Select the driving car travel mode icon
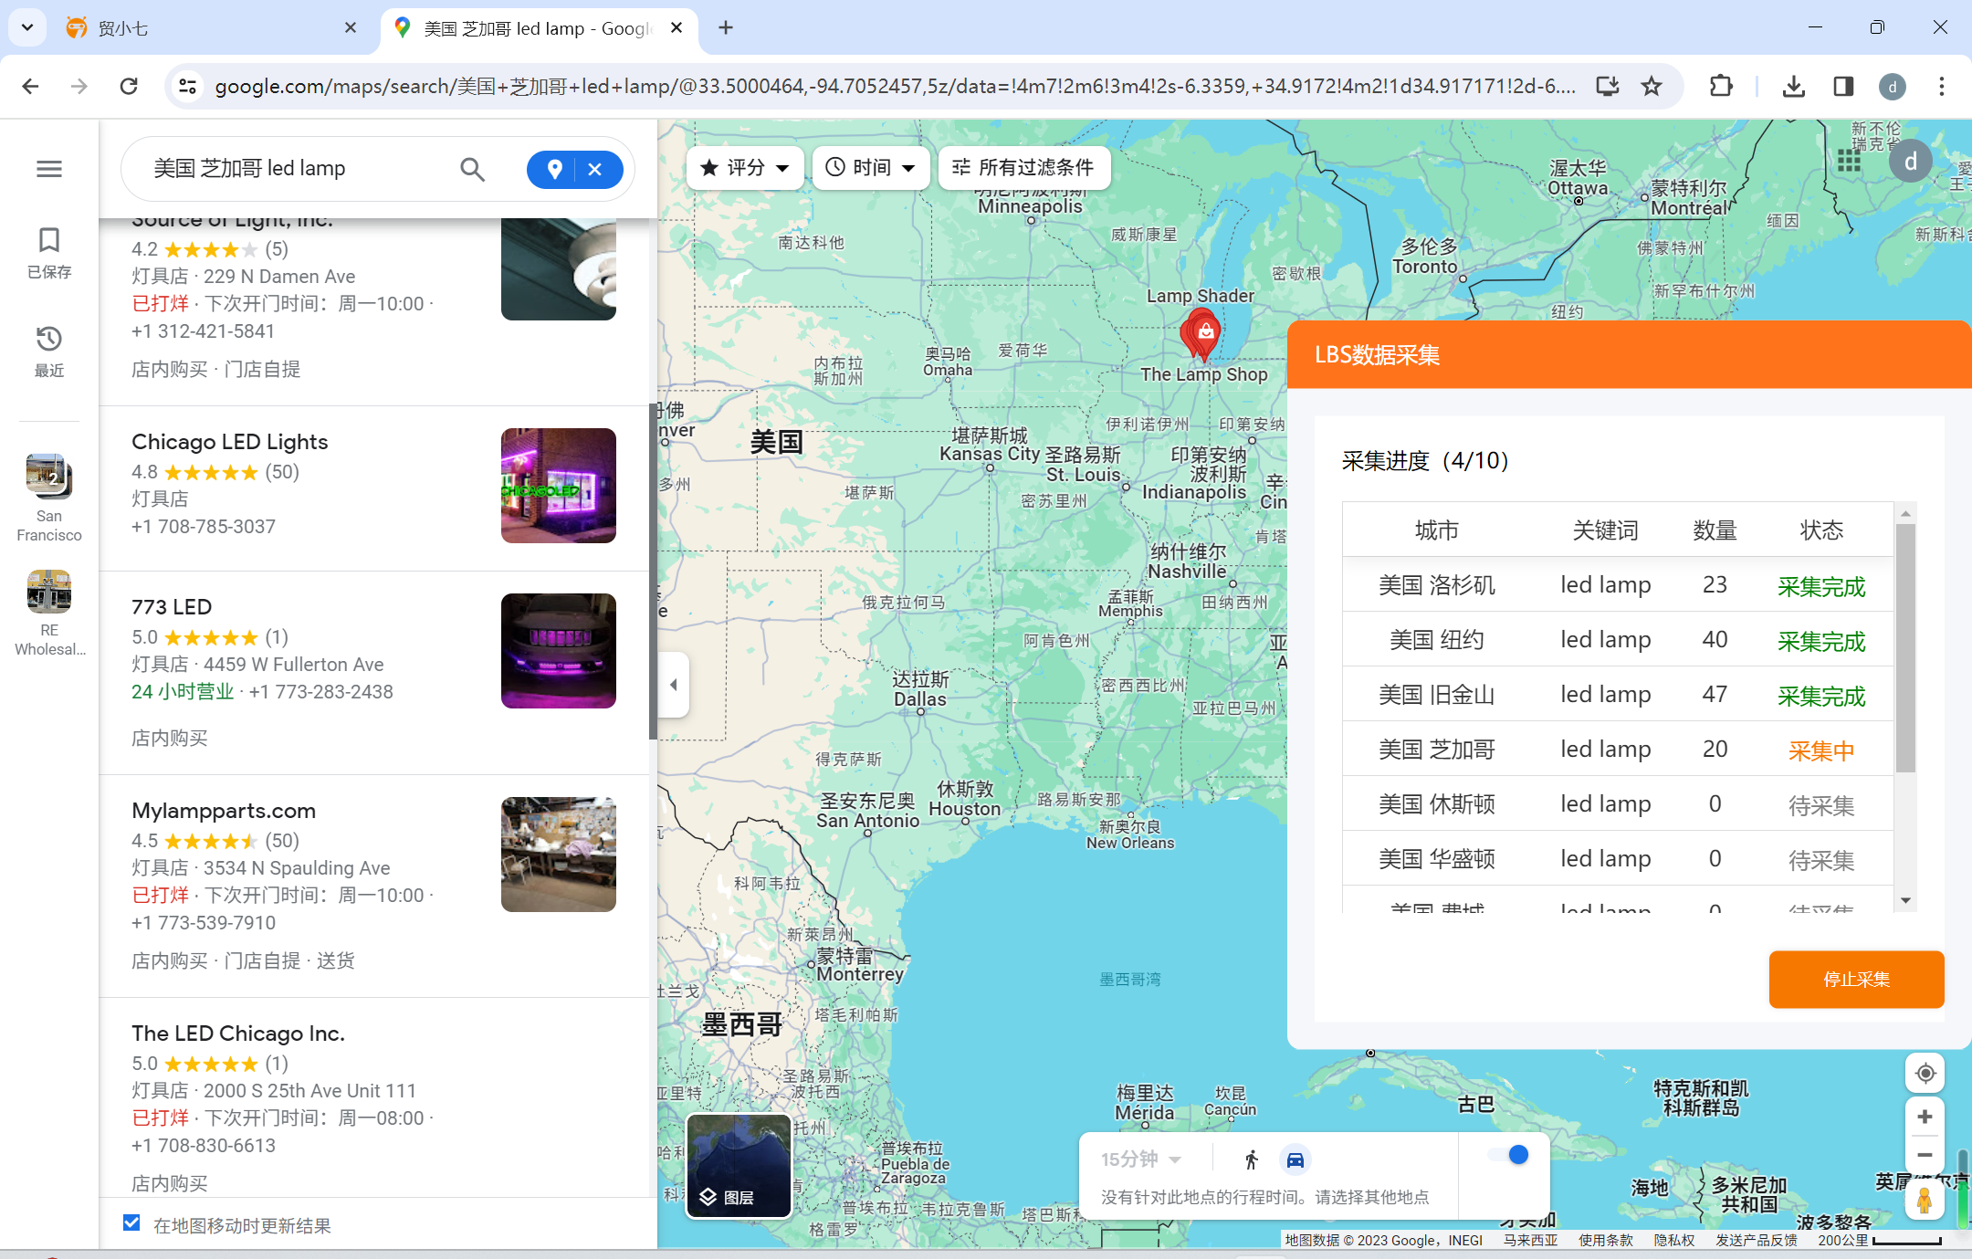Screen dimensions: 1972x1259 click(1295, 1159)
